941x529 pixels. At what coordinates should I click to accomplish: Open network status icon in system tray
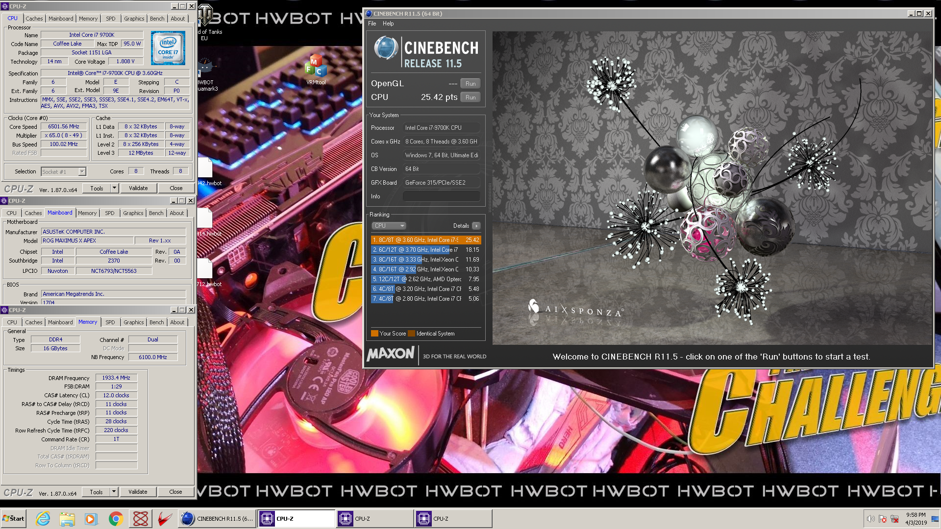[894, 519]
